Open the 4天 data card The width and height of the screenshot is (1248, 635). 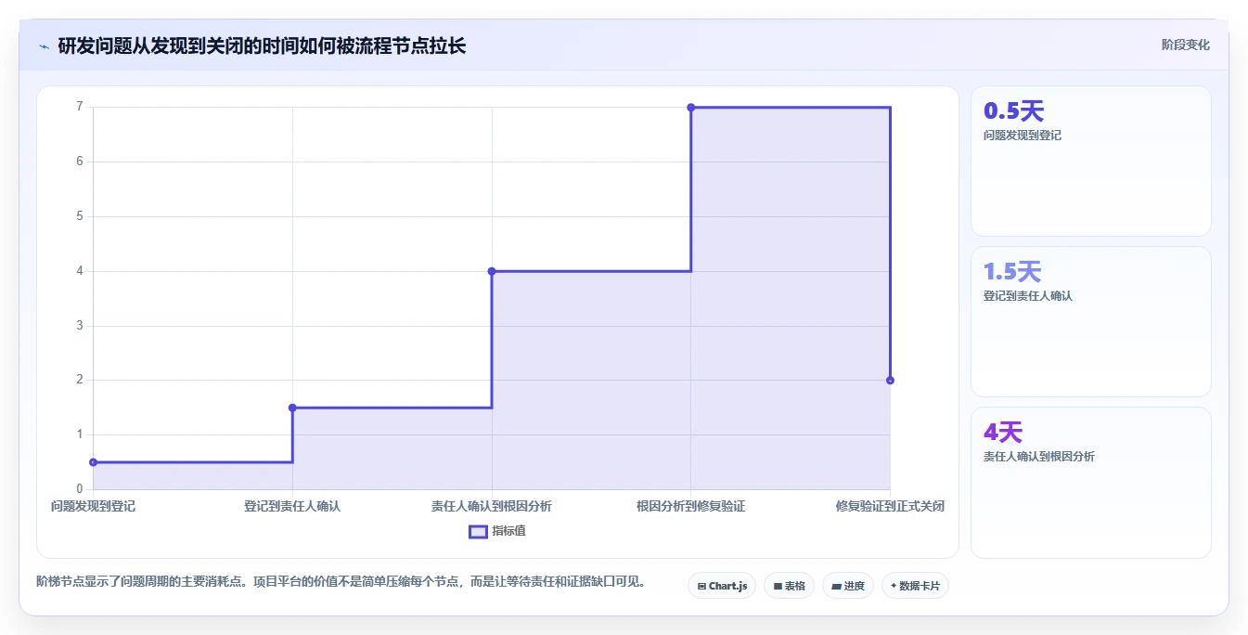click(1091, 483)
